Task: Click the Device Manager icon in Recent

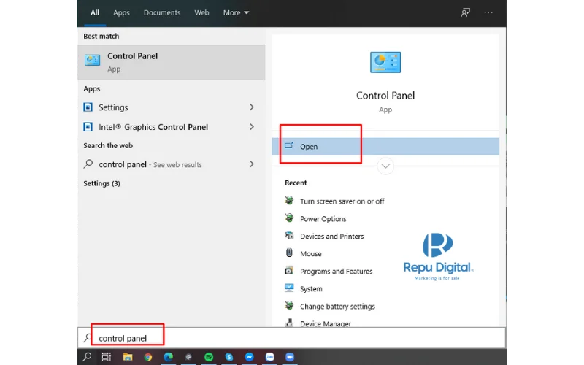Action: pos(289,323)
